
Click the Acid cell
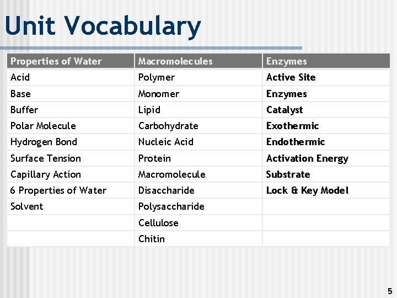pos(20,77)
